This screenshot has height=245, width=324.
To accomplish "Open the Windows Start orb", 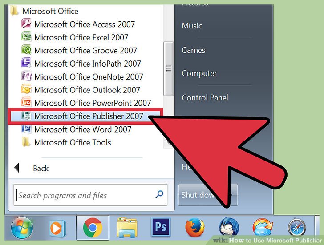I will tap(22, 228).
